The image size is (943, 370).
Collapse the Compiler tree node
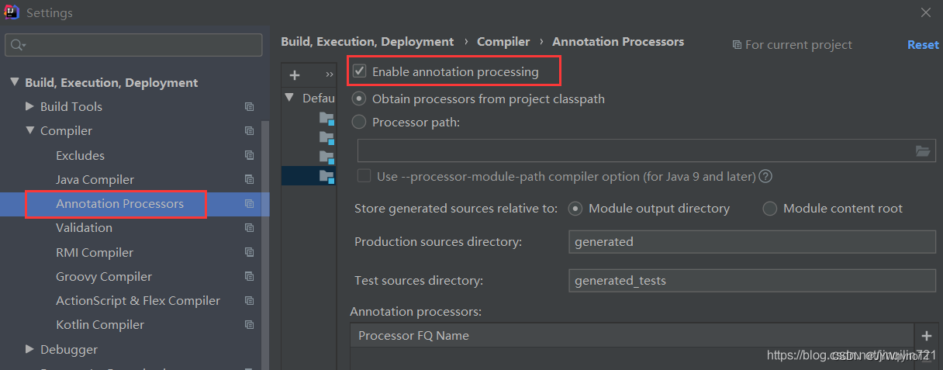29,131
